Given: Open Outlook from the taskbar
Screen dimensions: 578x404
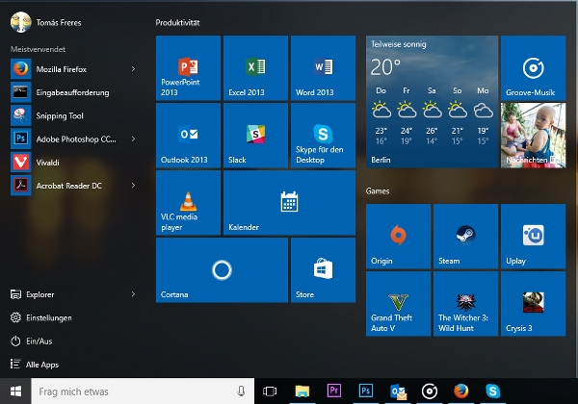Looking at the screenshot, I should (398, 391).
